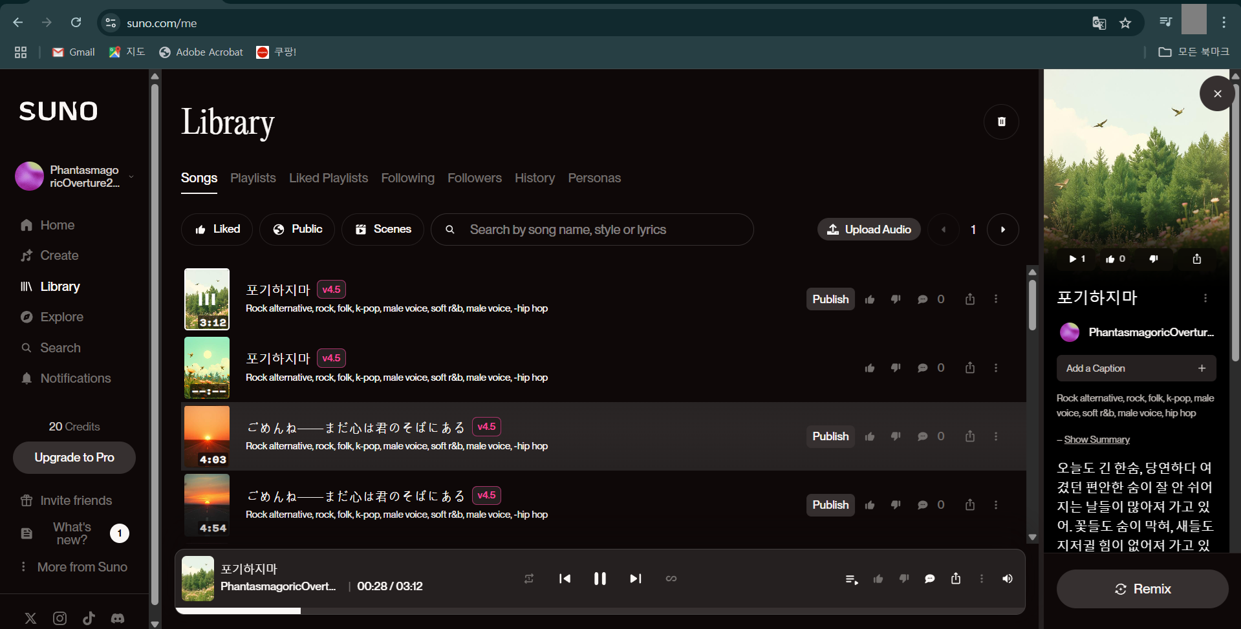Switch to the Liked Playlists tab
Viewport: 1241px width, 629px height.
pyautogui.click(x=329, y=178)
